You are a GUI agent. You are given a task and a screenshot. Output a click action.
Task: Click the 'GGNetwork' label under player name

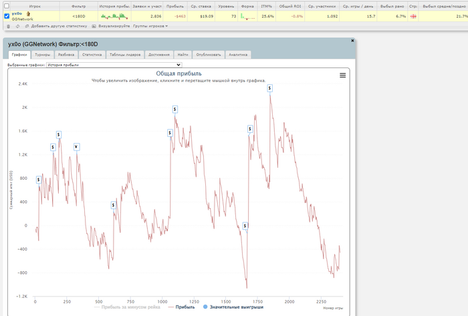pos(22,19)
